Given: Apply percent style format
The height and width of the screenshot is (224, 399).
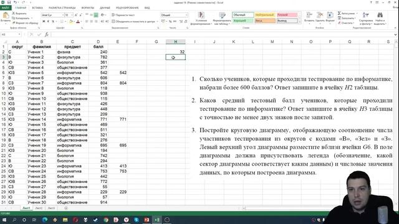Looking at the screenshot, I should pyautogui.click(x=170, y=22).
